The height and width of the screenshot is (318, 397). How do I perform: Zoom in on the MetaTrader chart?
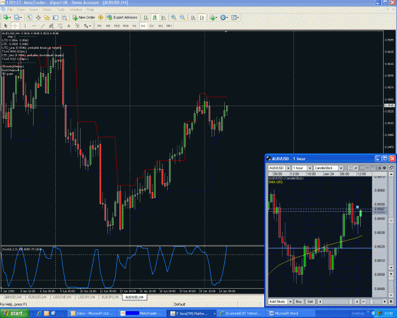pos(173,18)
